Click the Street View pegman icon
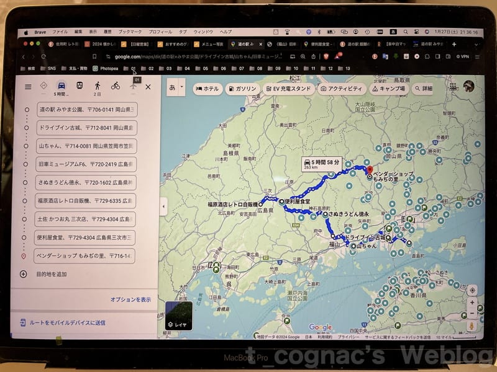This screenshot has height=372, width=497. 472,326
